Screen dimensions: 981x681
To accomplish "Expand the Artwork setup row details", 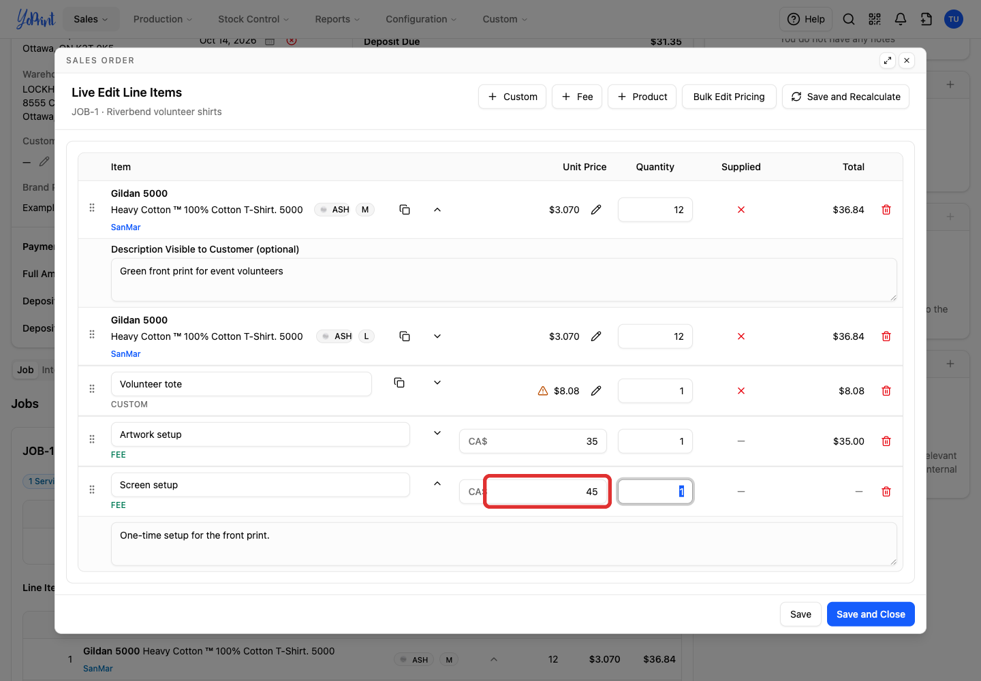I will click(x=437, y=433).
